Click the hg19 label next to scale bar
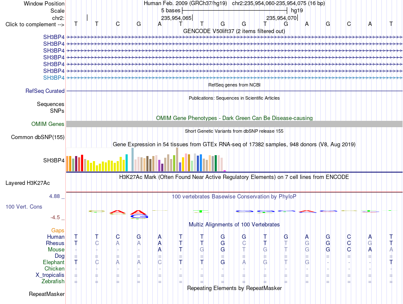The width and height of the screenshot is (403, 304). pyautogui.click(x=297, y=11)
